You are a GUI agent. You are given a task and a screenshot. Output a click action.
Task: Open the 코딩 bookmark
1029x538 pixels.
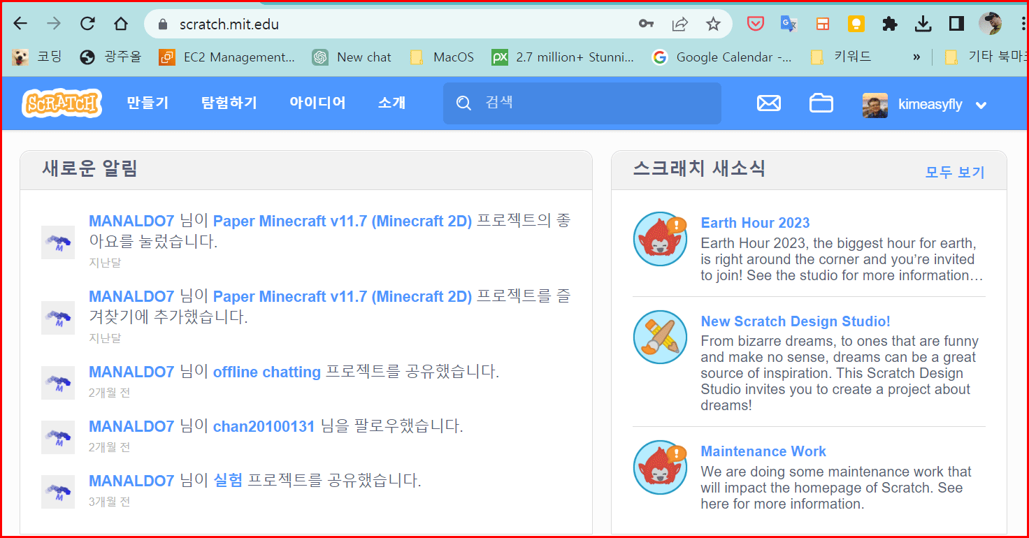(x=38, y=57)
